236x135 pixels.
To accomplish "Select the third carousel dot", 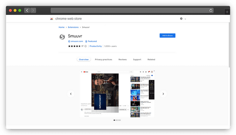I will tap(118, 120).
